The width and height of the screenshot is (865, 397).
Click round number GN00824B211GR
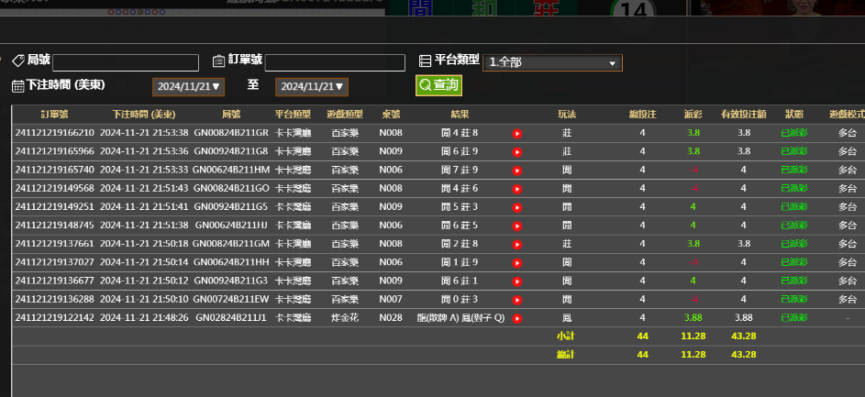point(231,133)
